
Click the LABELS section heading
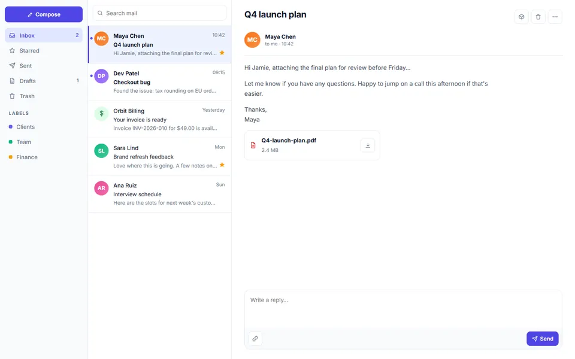[x=19, y=113]
